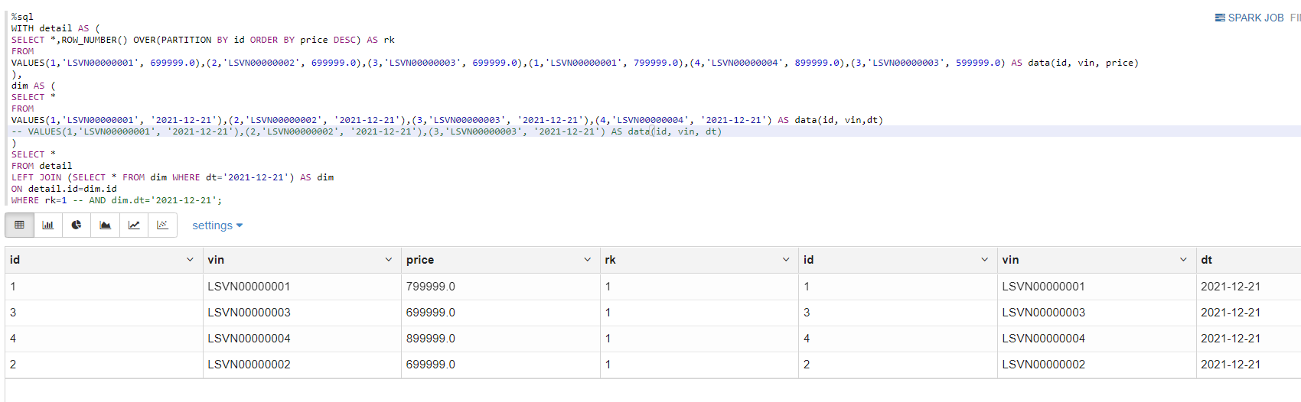Select the cell with price 899999.0
1301x402 pixels.
coord(501,339)
